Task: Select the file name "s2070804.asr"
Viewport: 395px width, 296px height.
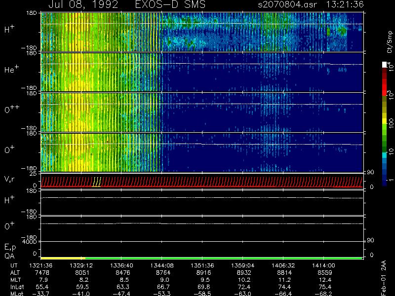Action: point(287,4)
